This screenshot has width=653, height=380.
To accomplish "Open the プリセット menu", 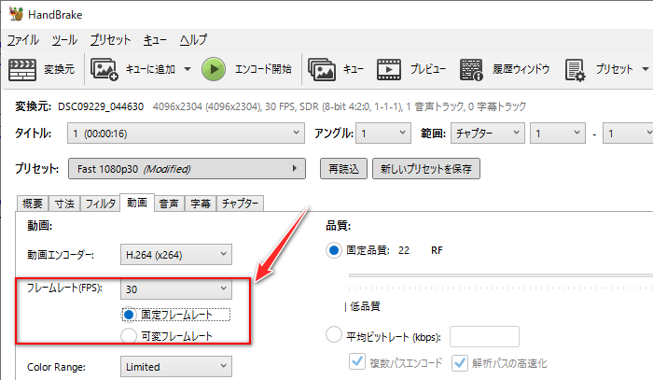I will point(110,40).
